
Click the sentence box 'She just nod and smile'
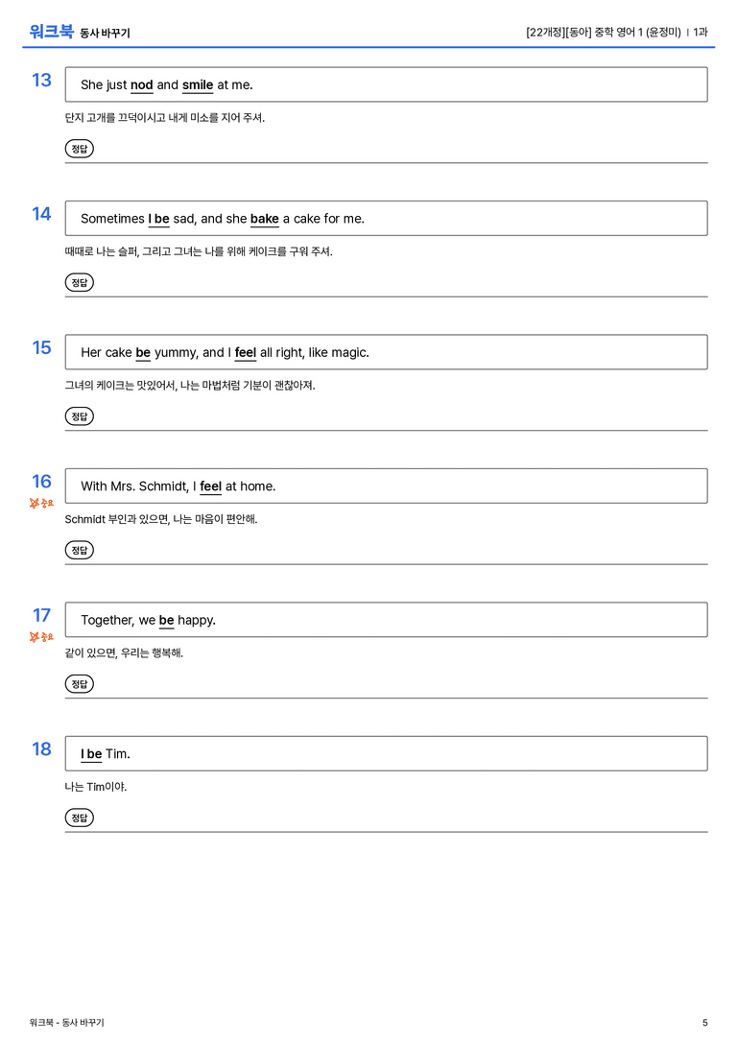click(x=387, y=84)
